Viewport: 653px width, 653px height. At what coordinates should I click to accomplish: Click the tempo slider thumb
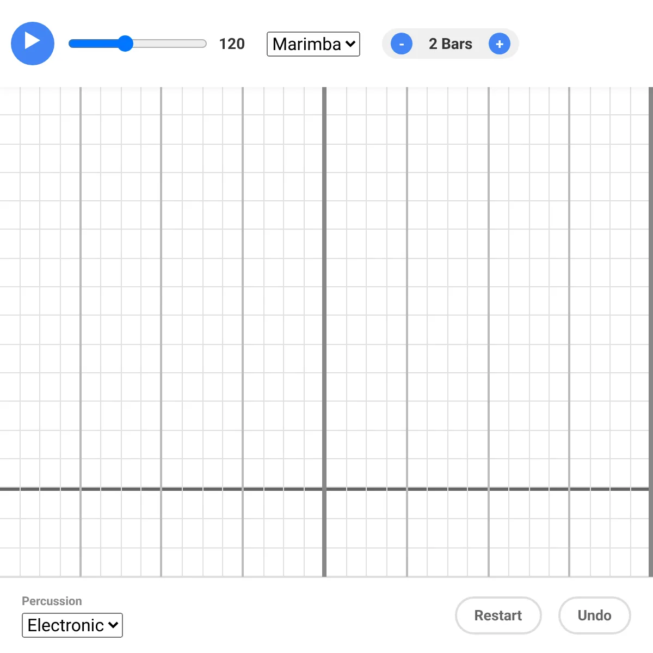(125, 44)
